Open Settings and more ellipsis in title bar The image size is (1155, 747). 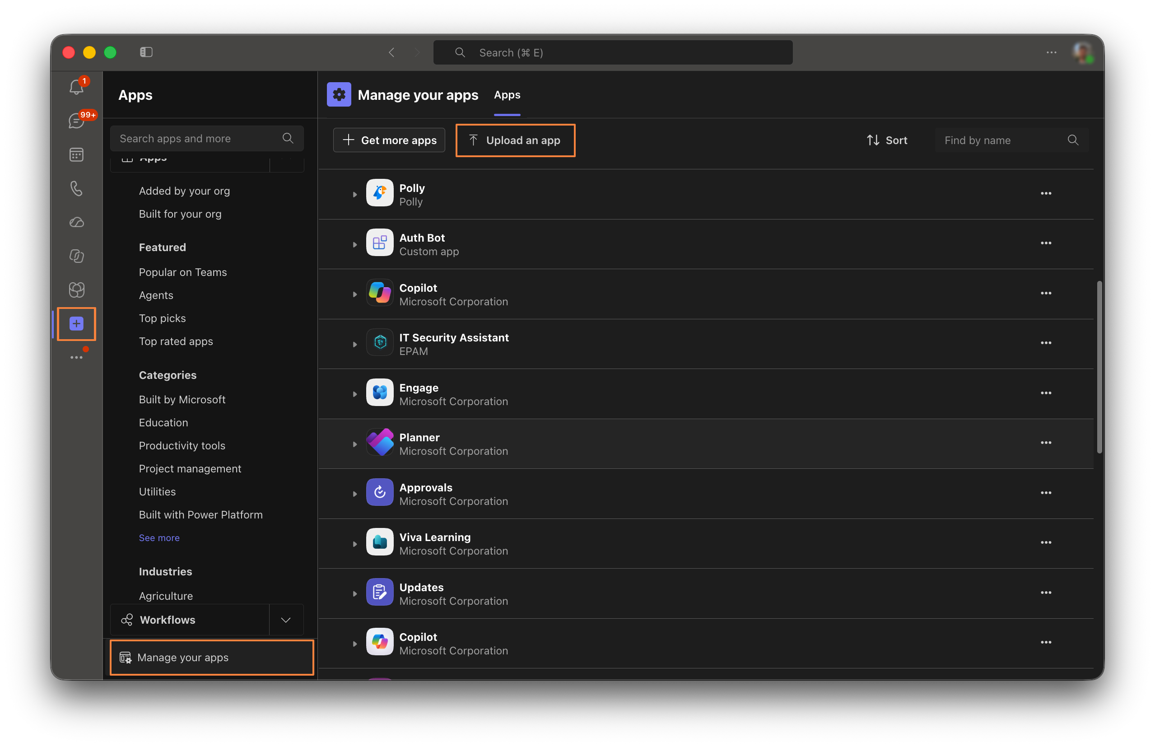click(1051, 52)
